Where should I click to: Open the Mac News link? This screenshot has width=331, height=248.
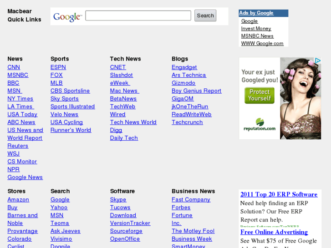pyautogui.click(x=125, y=91)
